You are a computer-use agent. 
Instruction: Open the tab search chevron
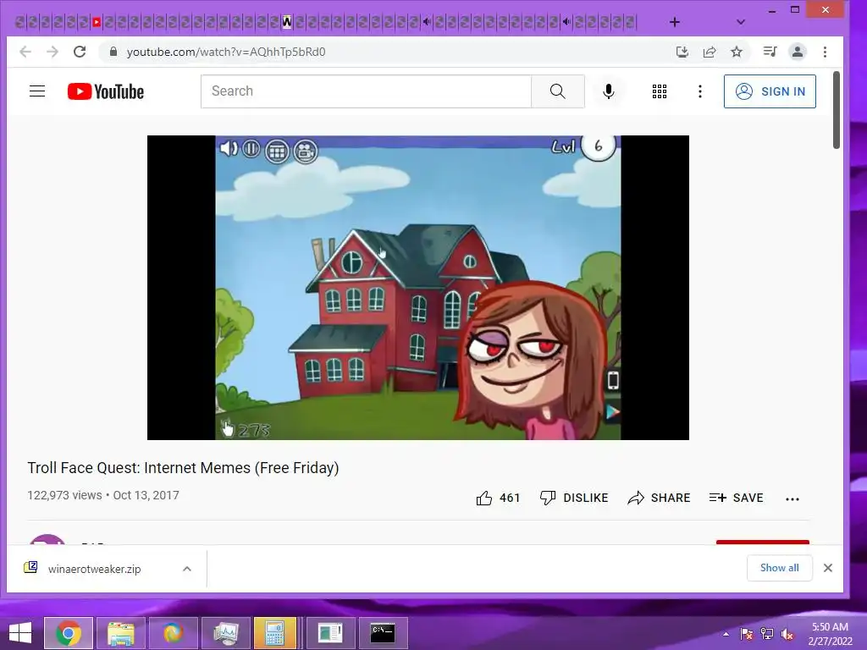(x=741, y=22)
